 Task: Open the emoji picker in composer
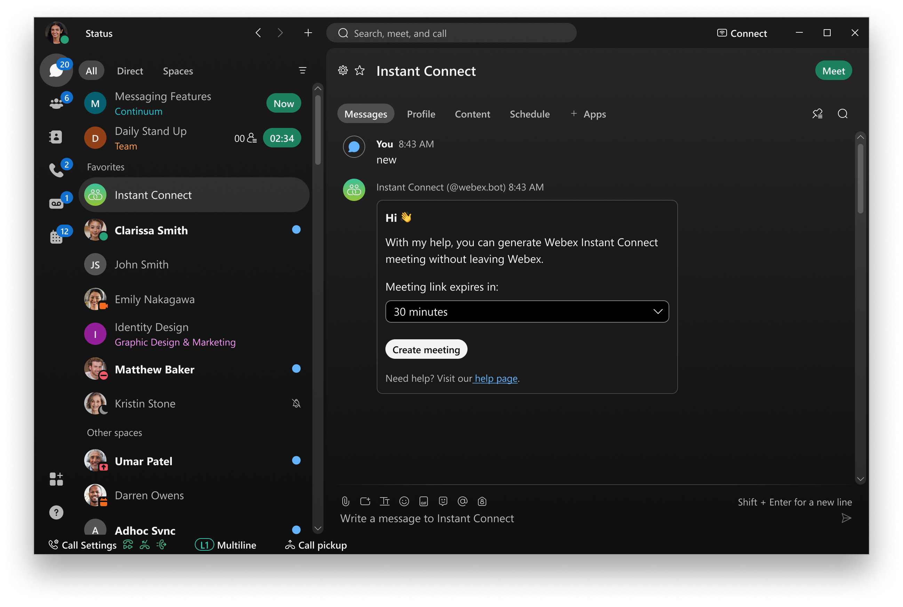[x=404, y=501]
